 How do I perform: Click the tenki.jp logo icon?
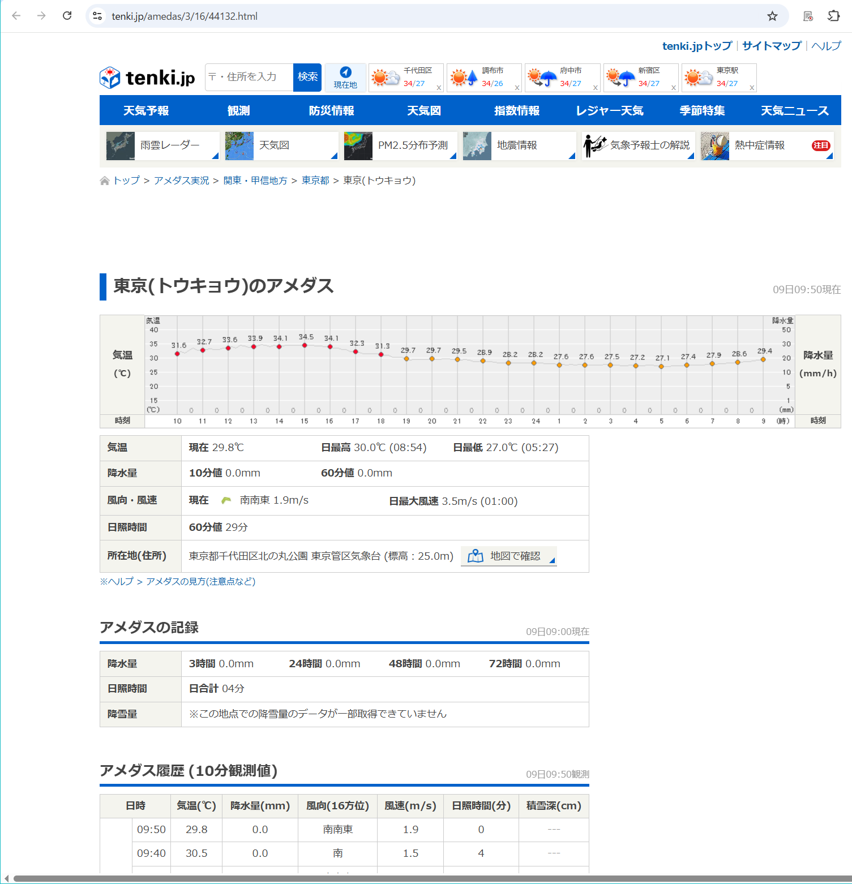pyautogui.click(x=110, y=78)
